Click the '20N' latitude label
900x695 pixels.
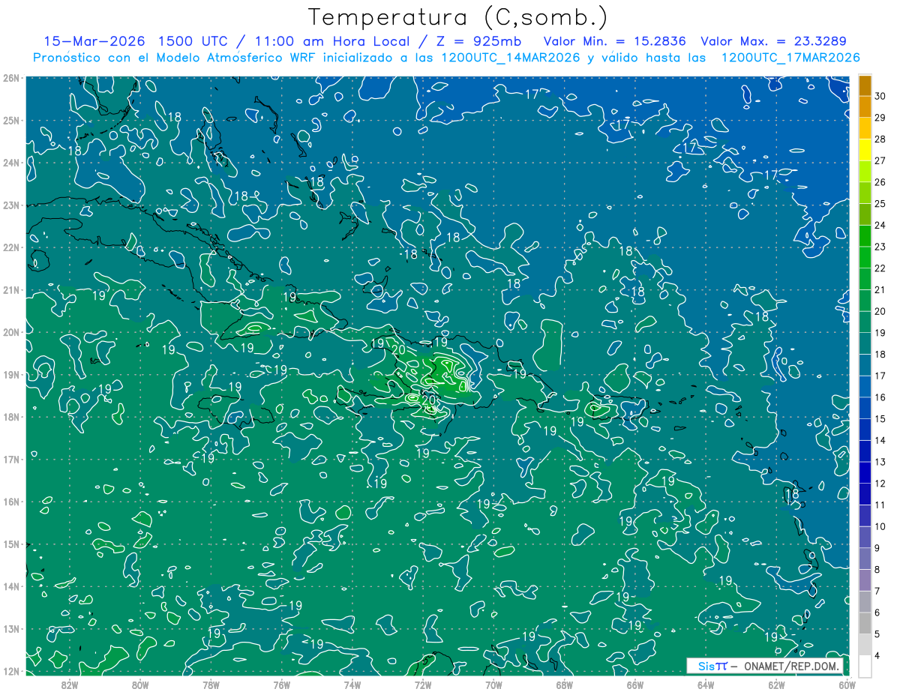10,332
